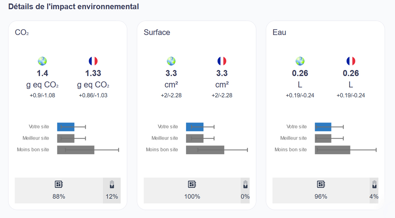
Task: Click the battery icon above 12%
Action: point(112,184)
